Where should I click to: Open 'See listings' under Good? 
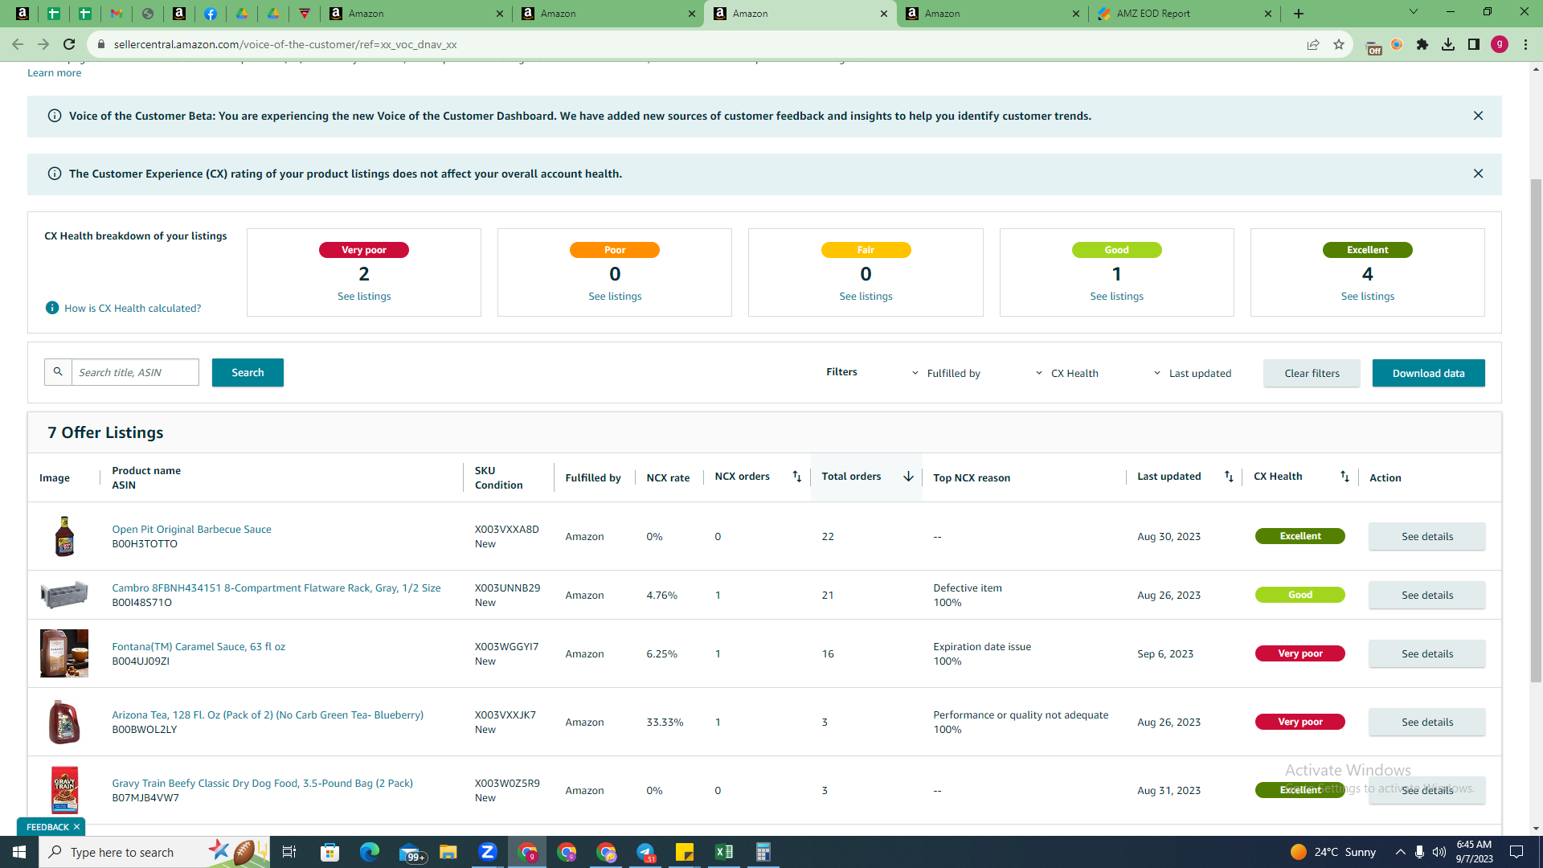(x=1116, y=297)
